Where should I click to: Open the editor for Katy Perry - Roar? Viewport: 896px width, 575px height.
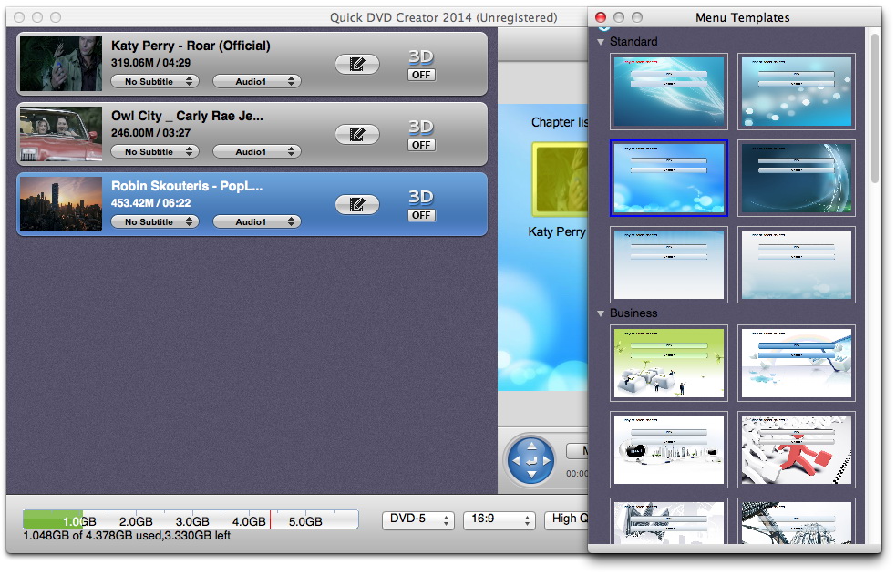pos(357,64)
